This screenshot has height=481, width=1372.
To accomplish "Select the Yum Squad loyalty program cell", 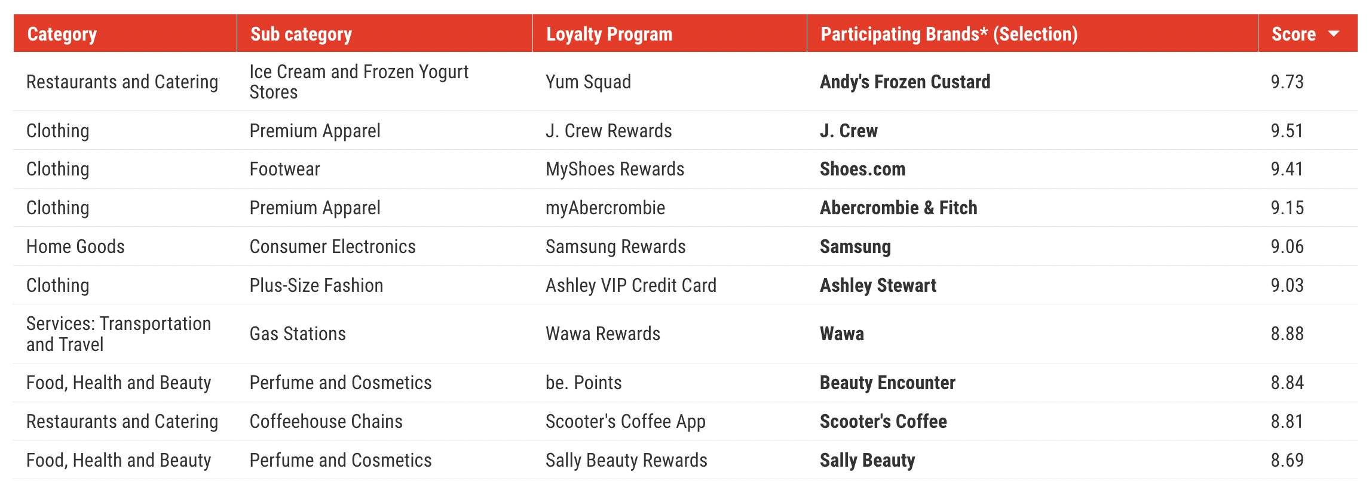I will (x=588, y=82).
